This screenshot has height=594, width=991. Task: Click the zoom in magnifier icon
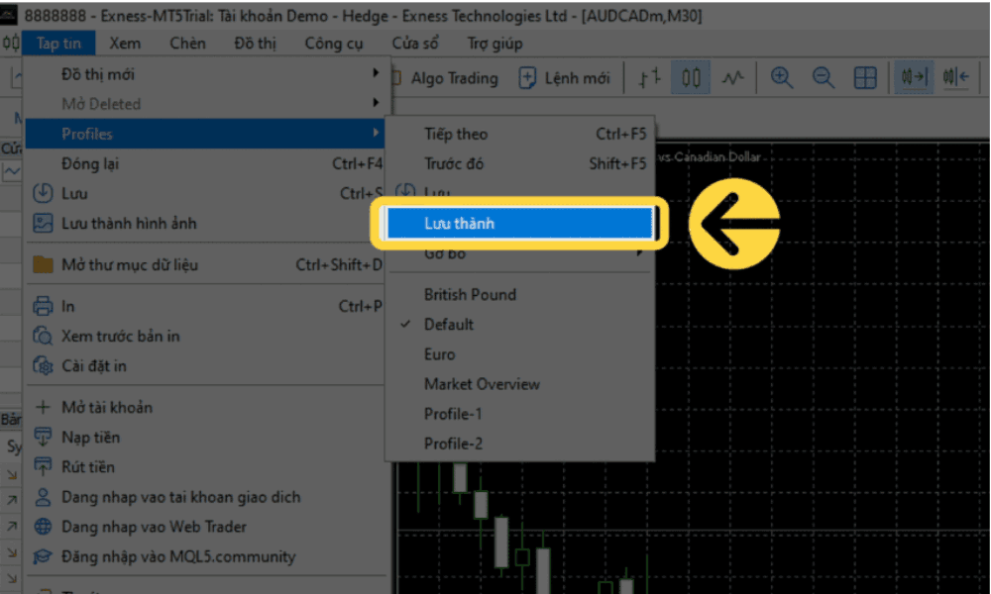pyautogui.click(x=782, y=78)
